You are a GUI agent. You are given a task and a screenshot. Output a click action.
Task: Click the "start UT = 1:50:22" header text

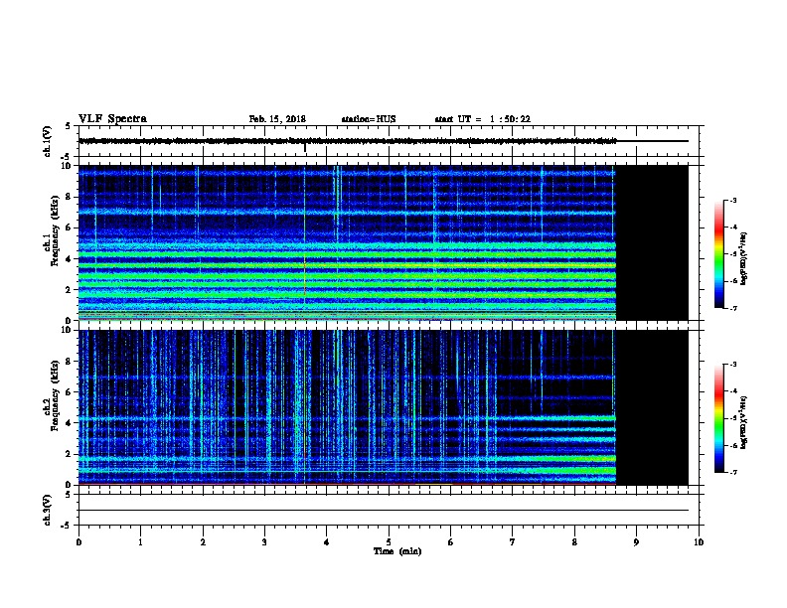click(x=482, y=119)
